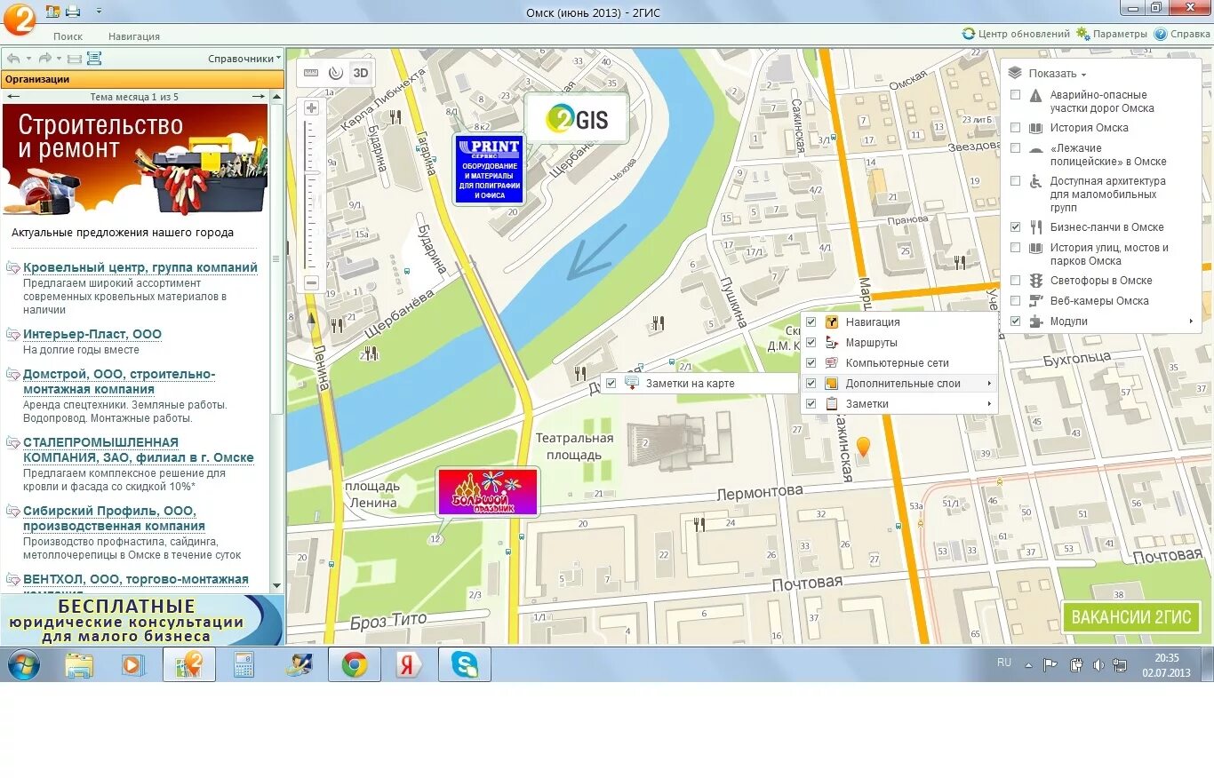Open the back history dropdown arrow

[27, 59]
